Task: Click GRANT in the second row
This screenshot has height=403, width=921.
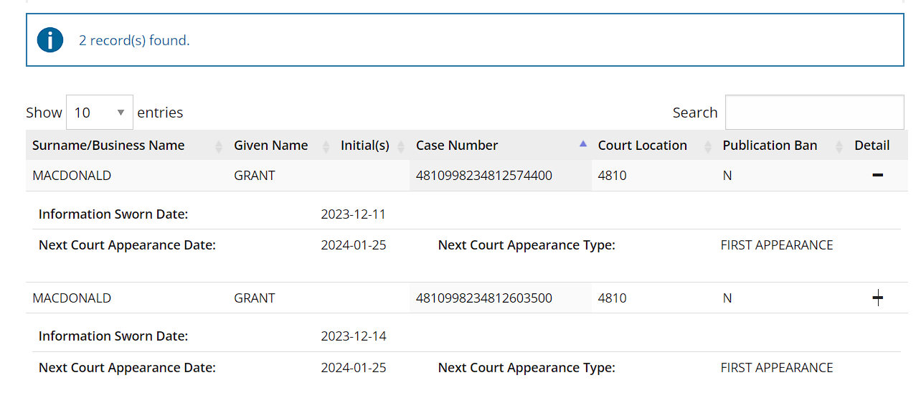Action: click(x=255, y=298)
